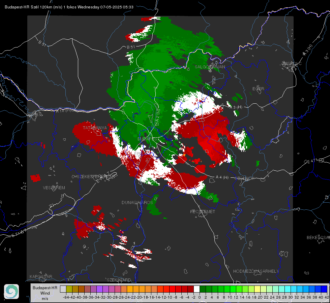Click the 'Budapest-HR Wind m/s' legend label
The width and height of the screenshot is (330, 303).
click(x=45, y=293)
